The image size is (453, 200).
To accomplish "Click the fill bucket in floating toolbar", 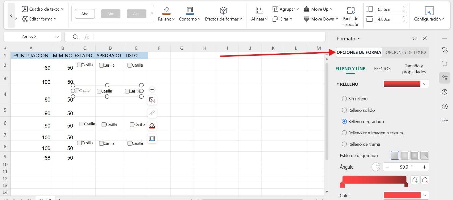I will tap(152, 126).
